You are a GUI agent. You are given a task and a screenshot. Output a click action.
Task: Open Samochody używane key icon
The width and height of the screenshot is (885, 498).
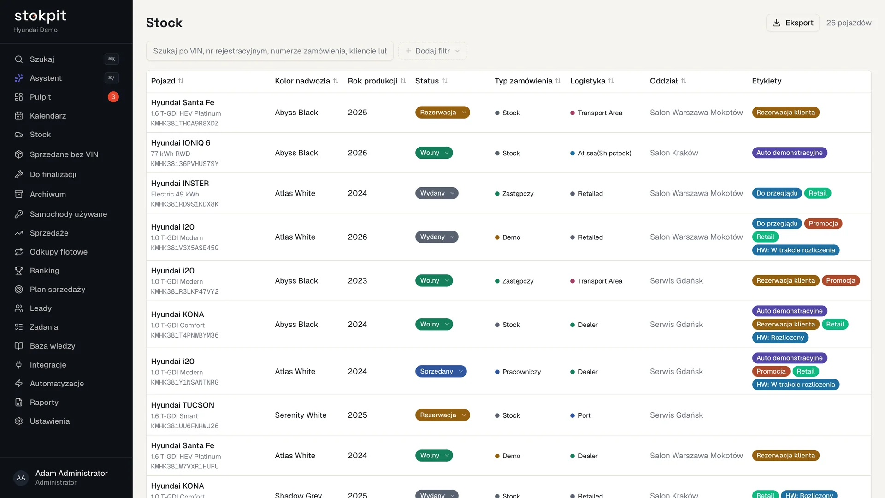[x=19, y=214]
